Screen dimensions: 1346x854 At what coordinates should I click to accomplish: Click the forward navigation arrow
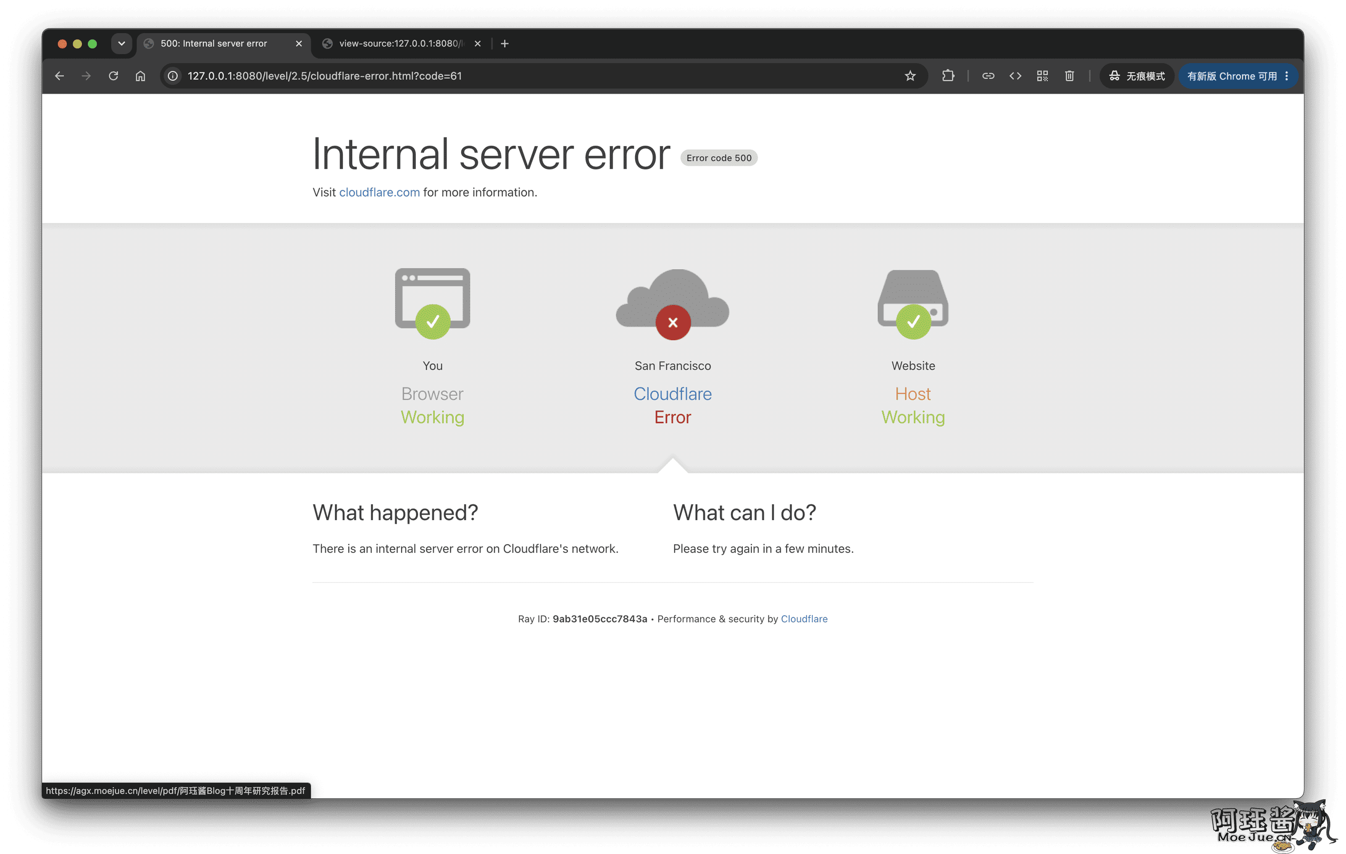(x=86, y=76)
